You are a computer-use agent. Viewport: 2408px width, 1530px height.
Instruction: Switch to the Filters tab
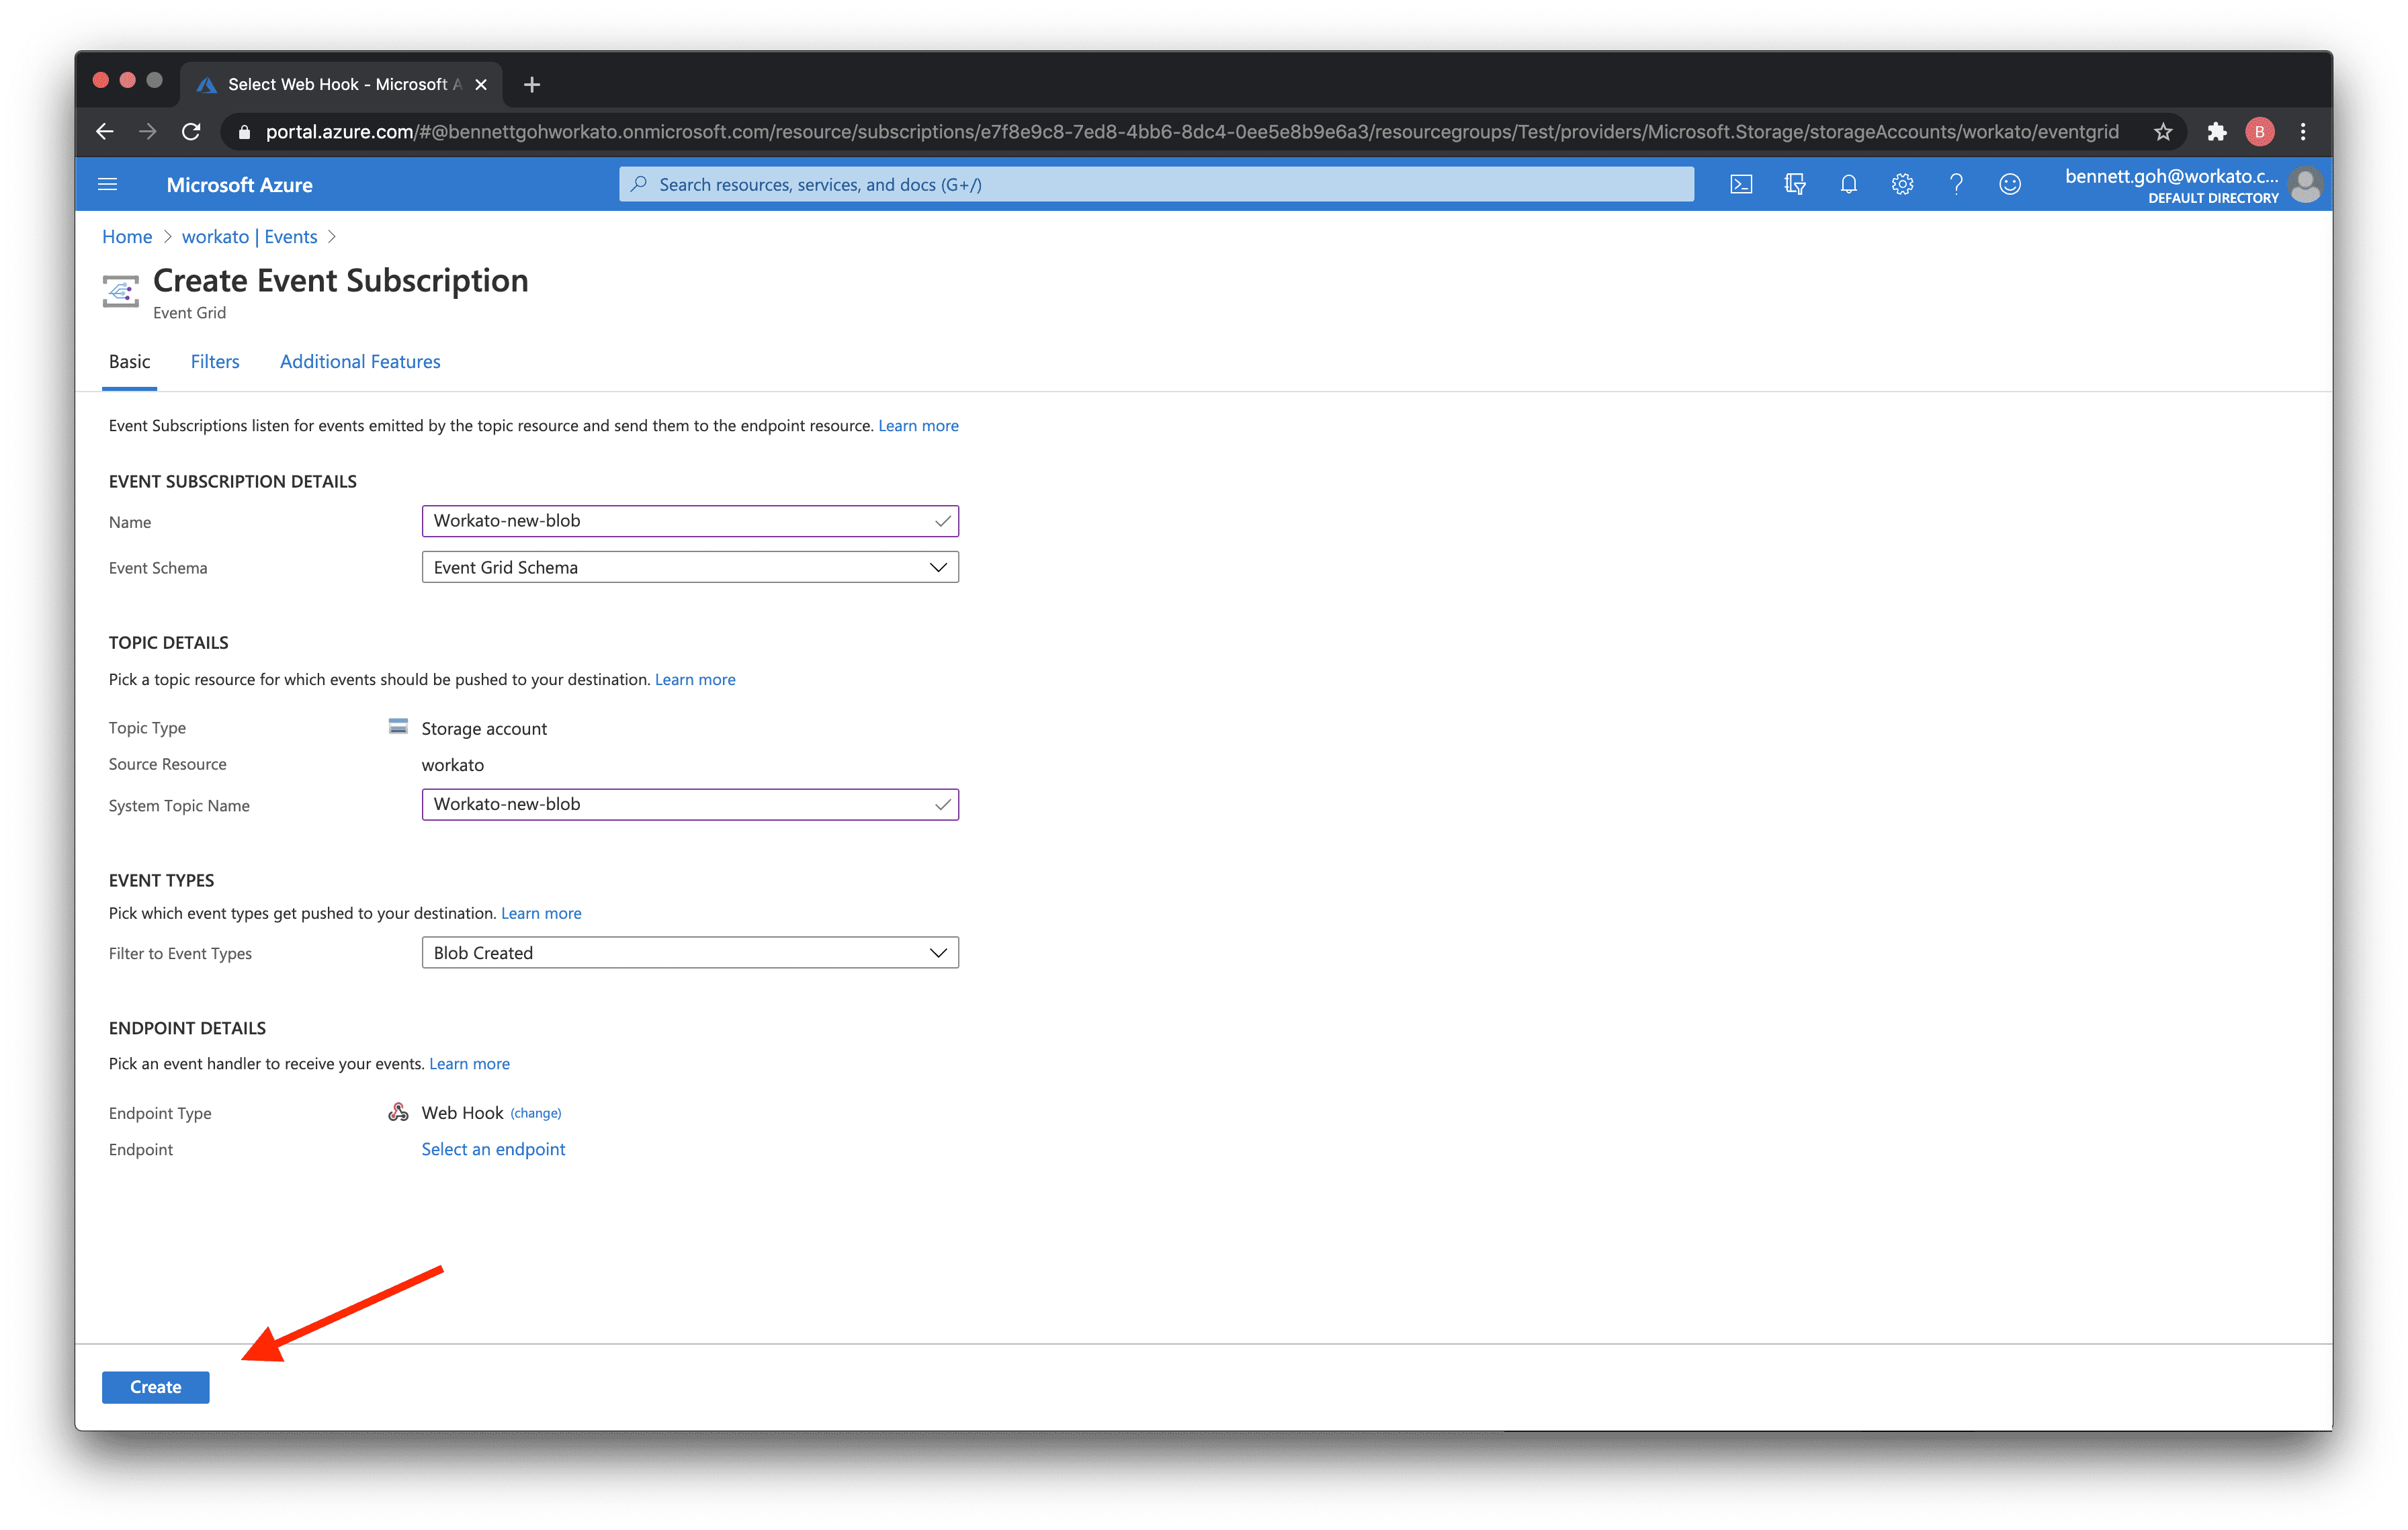tap(215, 362)
